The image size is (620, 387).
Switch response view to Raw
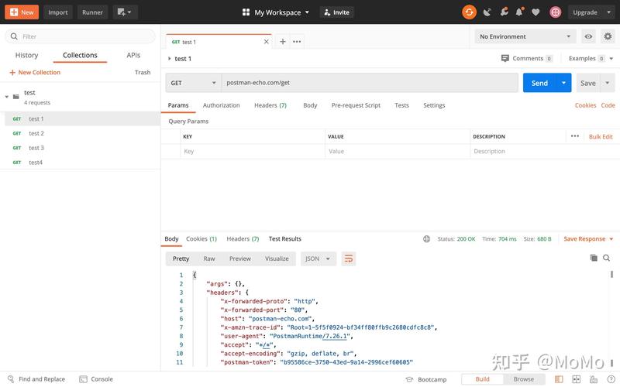tap(209, 259)
